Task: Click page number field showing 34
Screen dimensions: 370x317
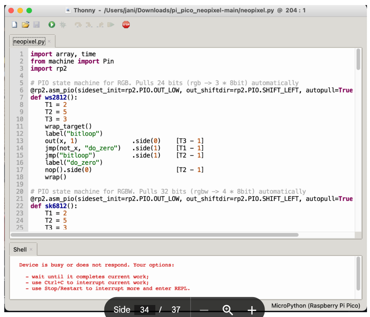Action: [x=144, y=310]
